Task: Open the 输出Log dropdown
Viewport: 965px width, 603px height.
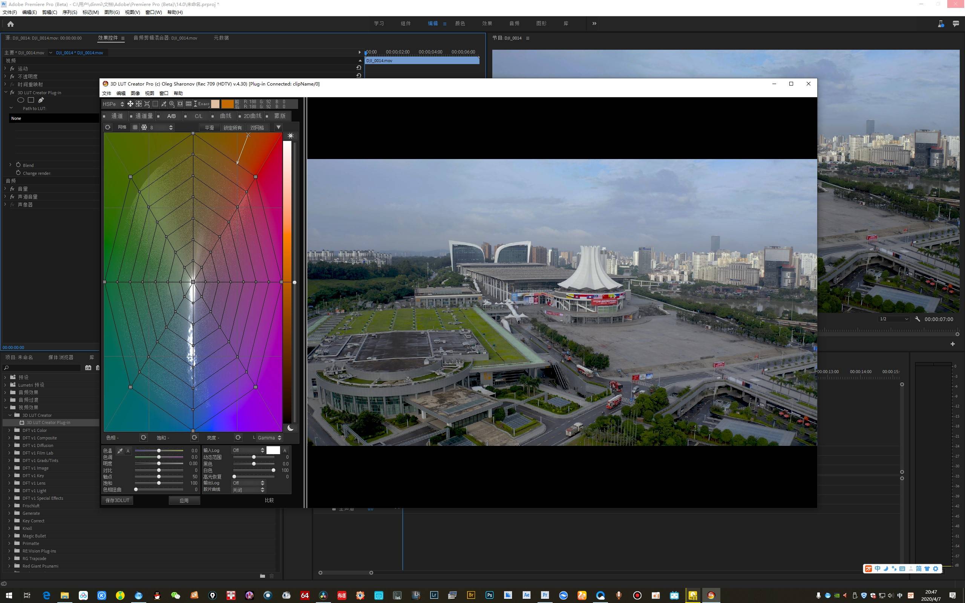Action: point(248,483)
